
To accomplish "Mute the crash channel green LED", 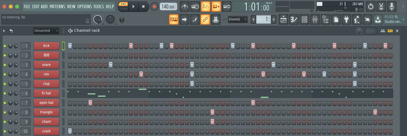I will pos(5,131).
